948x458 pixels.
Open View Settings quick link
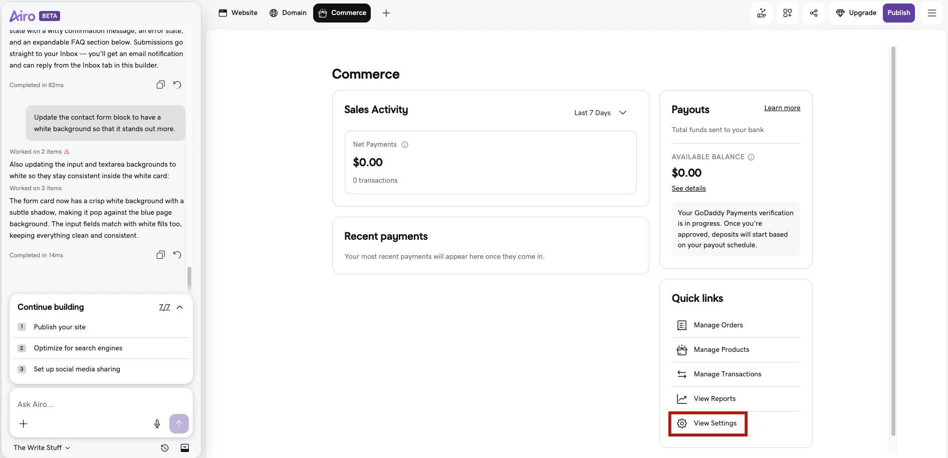pyautogui.click(x=707, y=423)
